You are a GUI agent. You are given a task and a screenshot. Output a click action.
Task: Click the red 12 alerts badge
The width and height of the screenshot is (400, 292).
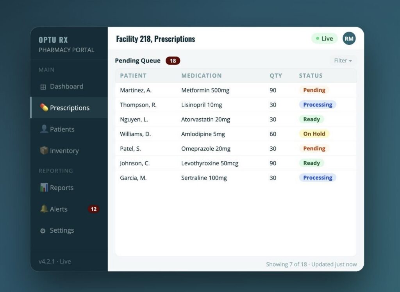pyautogui.click(x=94, y=209)
